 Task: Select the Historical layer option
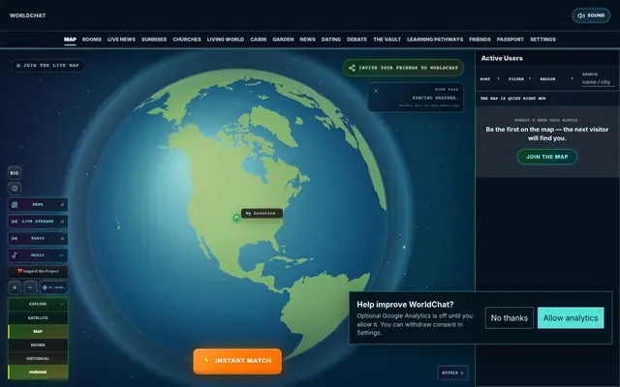(x=38, y=359)
